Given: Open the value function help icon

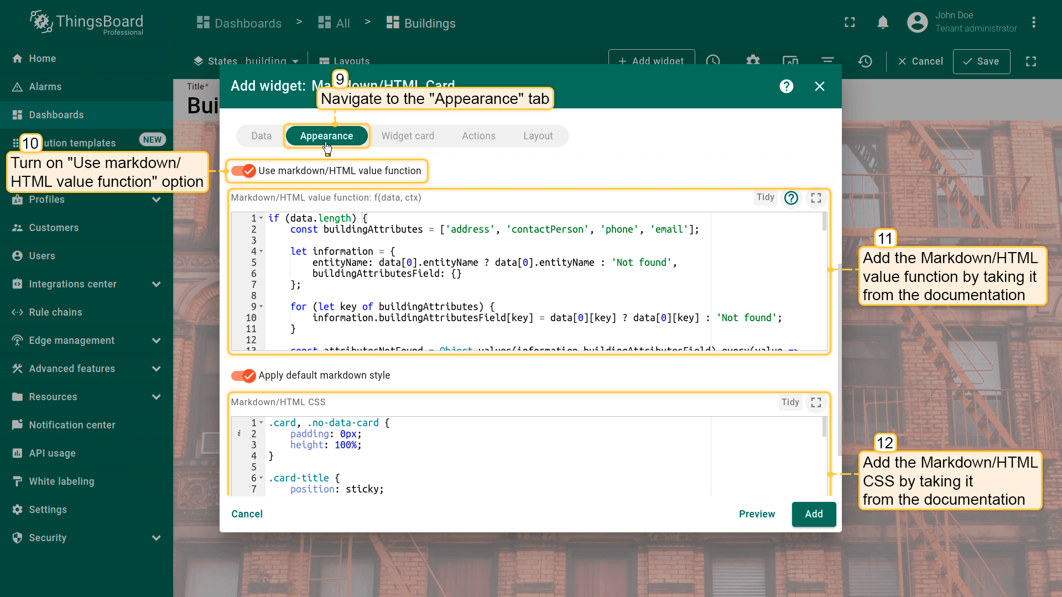Looking at the screenshot, I should click(x=791, y=198).
